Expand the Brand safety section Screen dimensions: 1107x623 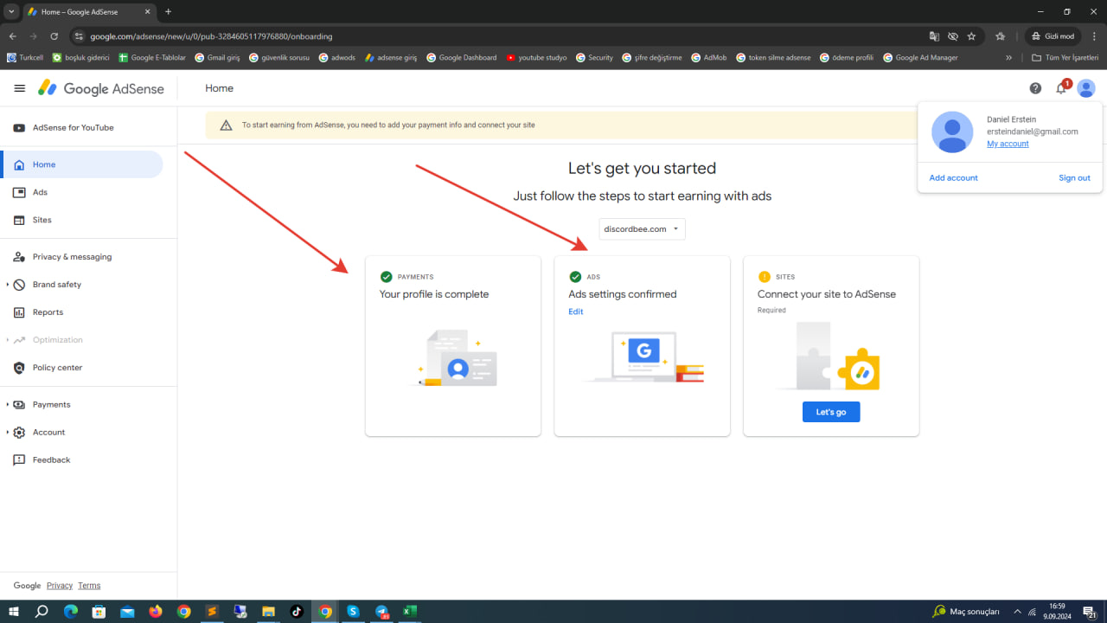(x=8, y=285)
